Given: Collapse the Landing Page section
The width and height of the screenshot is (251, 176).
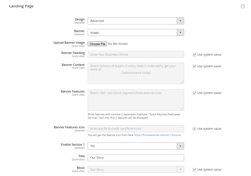Looking at the screenshot, I should coord(243,6).
